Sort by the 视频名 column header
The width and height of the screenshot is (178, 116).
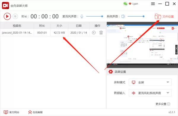pyautogui.click(x=17, y=26)
